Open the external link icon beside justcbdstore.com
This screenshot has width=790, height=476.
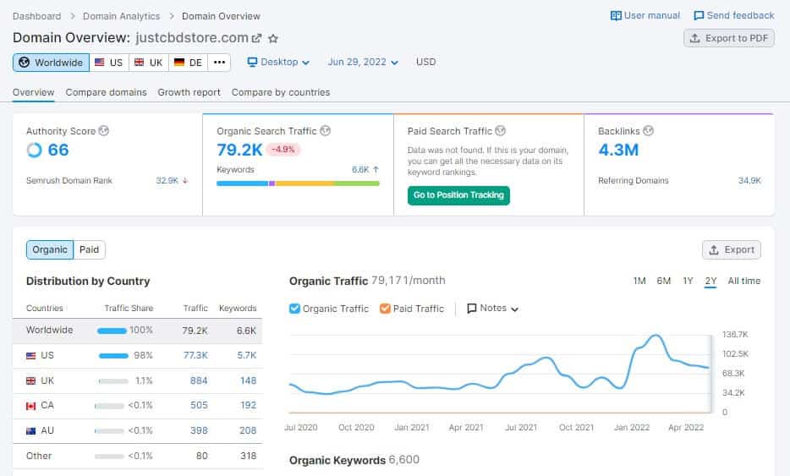click(256, 38)
